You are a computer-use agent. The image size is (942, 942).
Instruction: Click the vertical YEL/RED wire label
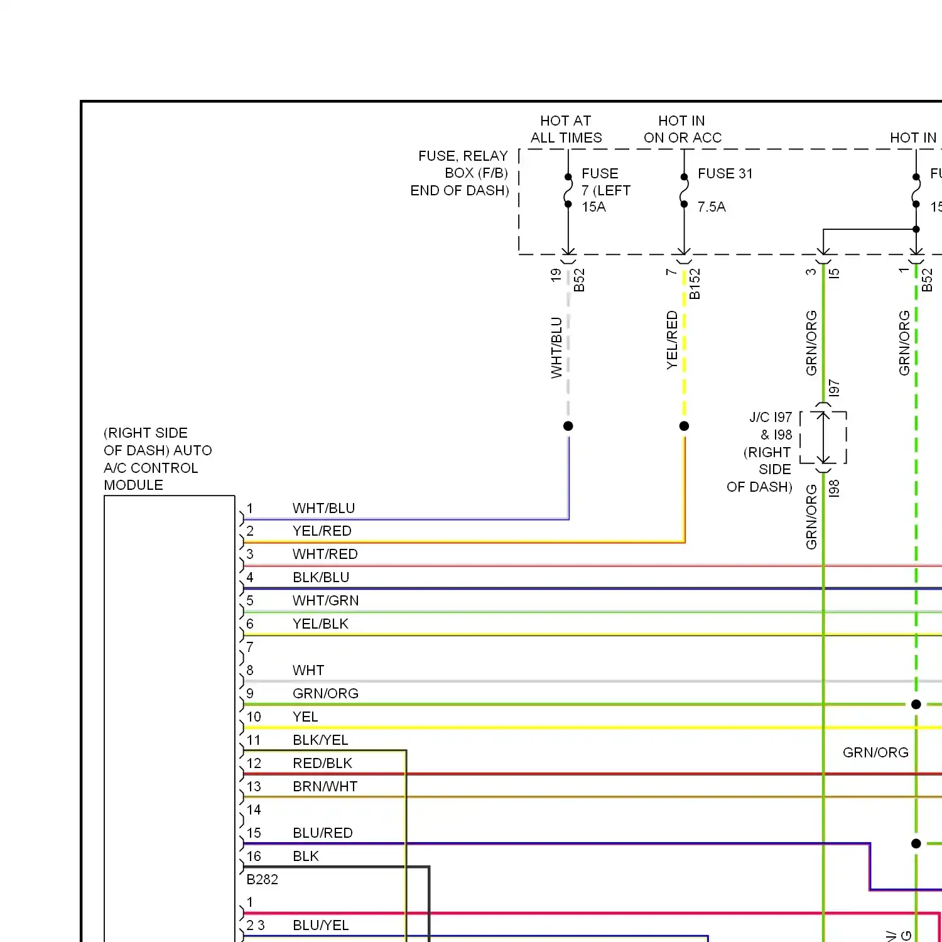coord(672,340)
